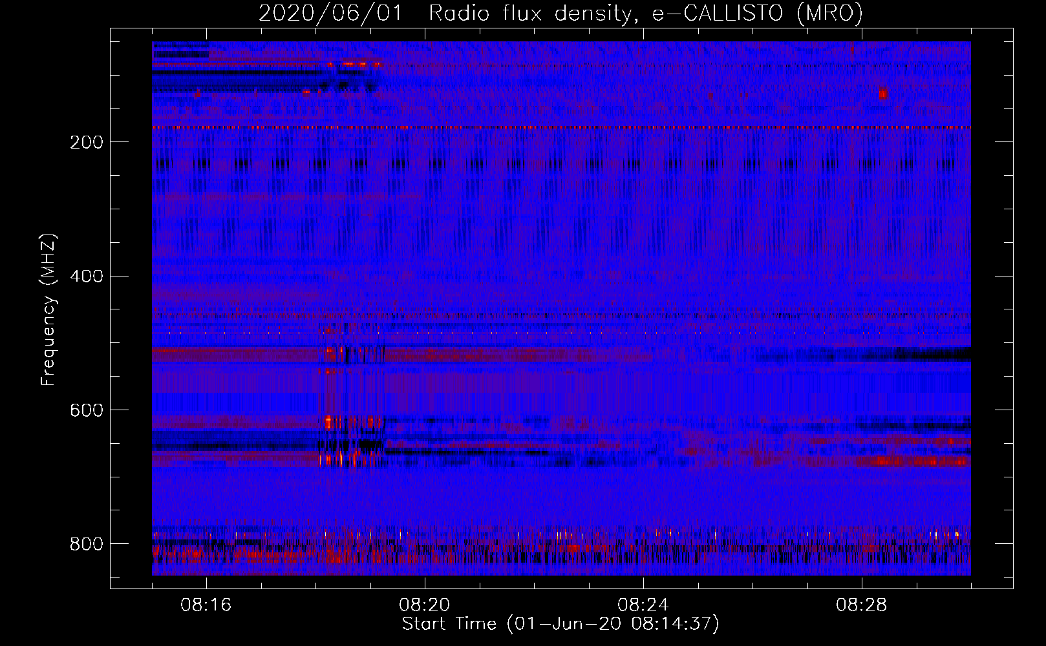Click the '200' frequency tick label
Viewport: 1046px width, 646px height.
point(87,142)
